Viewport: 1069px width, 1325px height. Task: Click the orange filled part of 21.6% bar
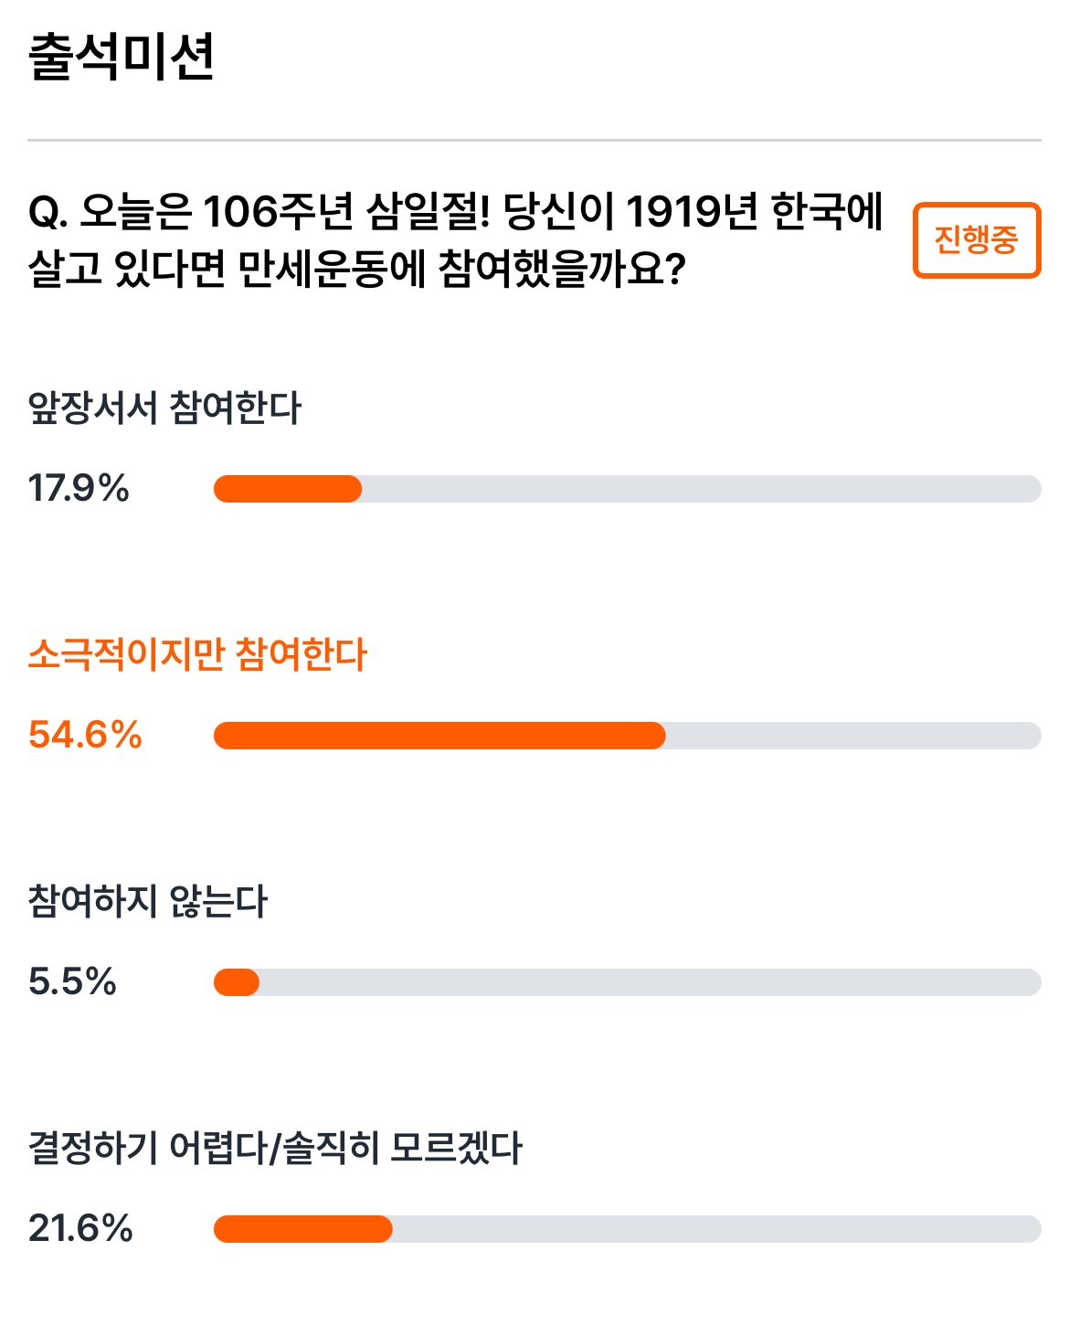pos(303,1229)
